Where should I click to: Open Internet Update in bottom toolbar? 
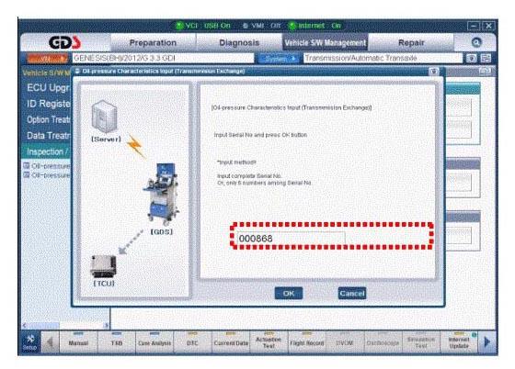tap(459, 342)
